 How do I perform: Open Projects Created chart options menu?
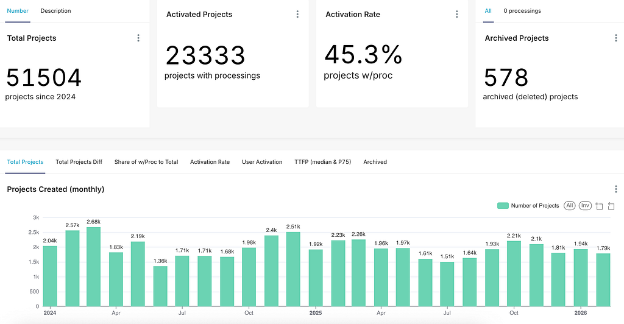click(615, 189)
